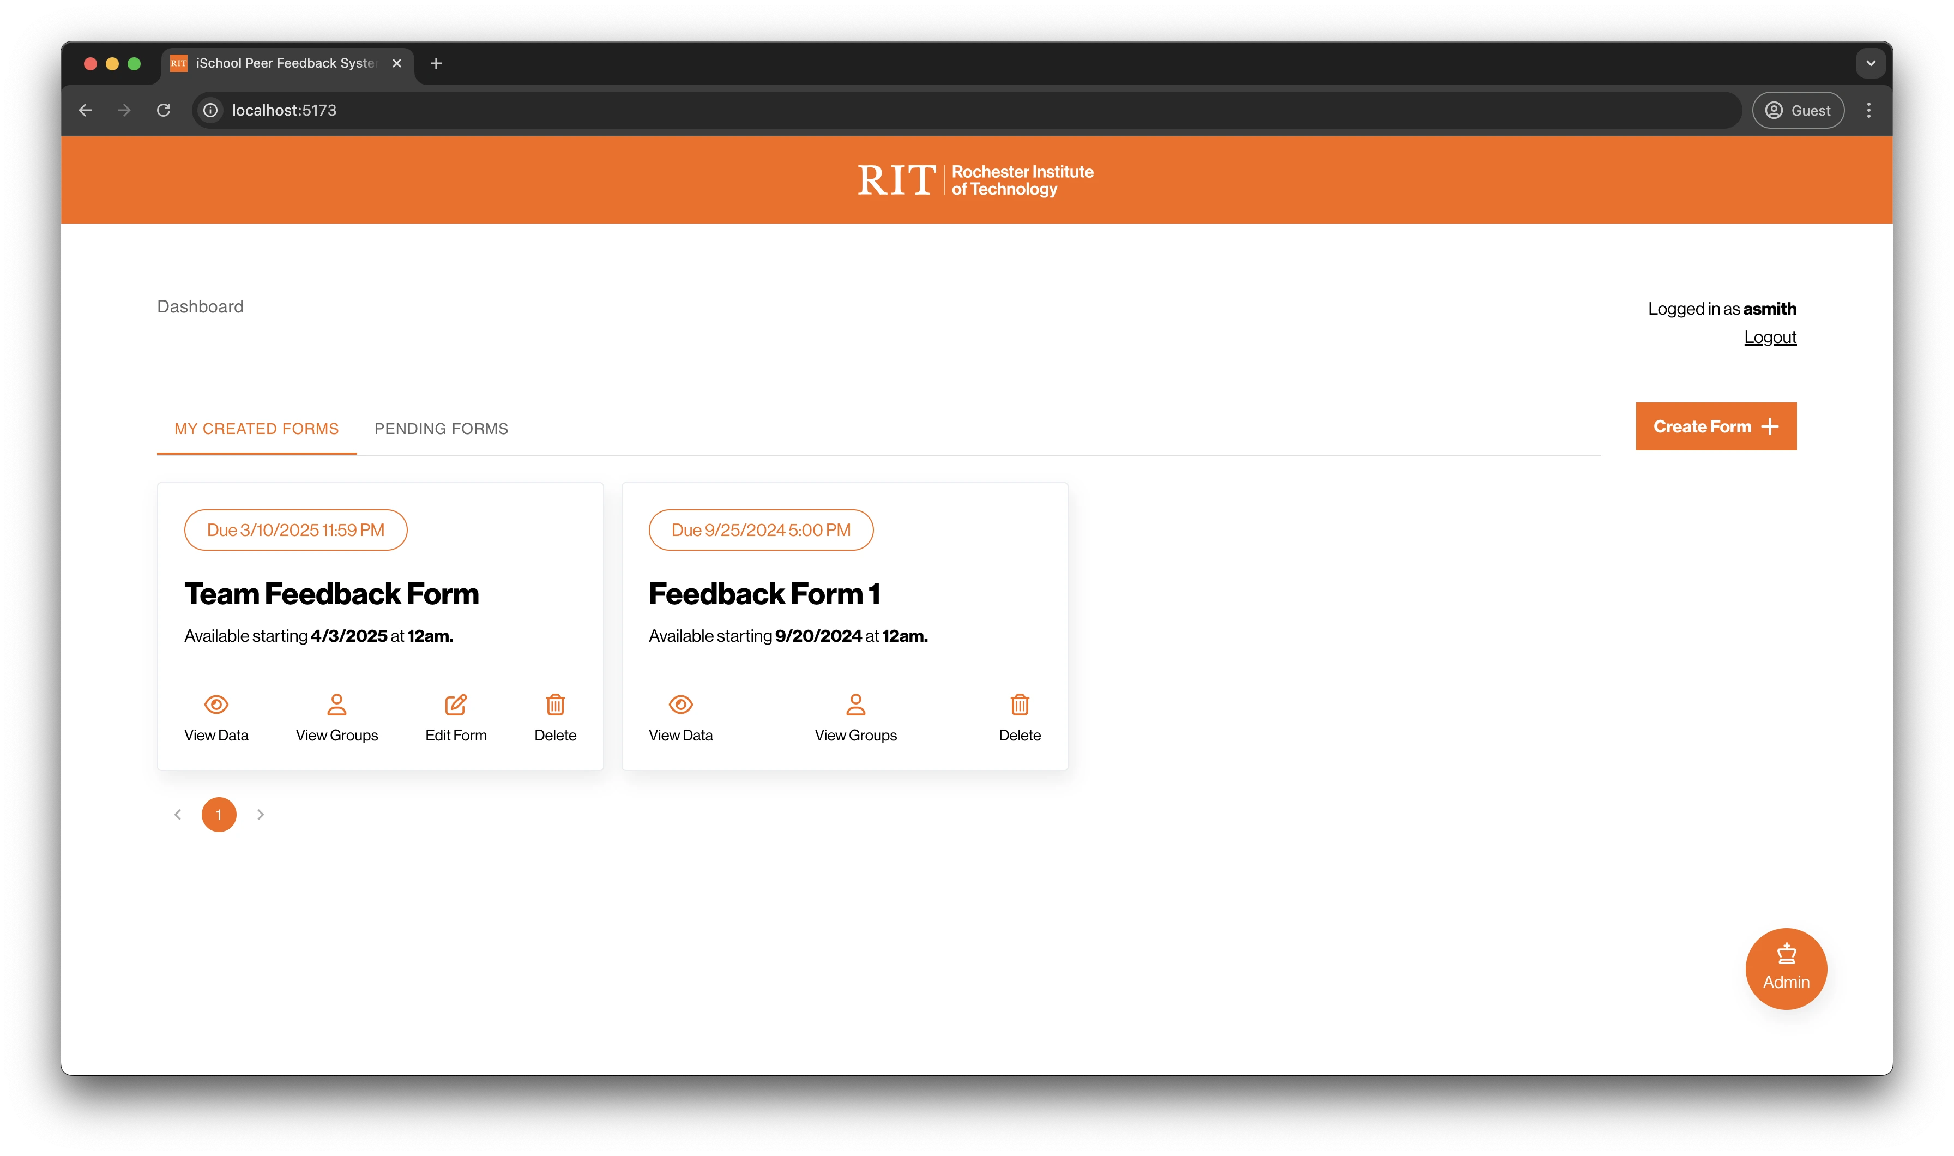Focus the localhost:5173 address bar
This screenshot has width=1954, height=1156.
[x=966, y=110]
